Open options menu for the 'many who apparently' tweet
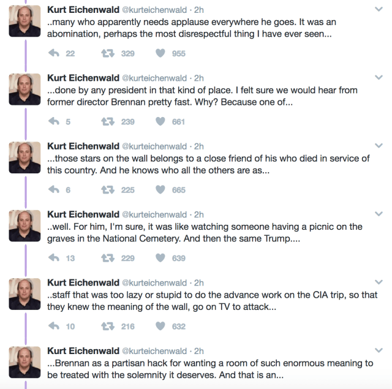The height and width of the screenshot is (389, 392). coord(379,10)
